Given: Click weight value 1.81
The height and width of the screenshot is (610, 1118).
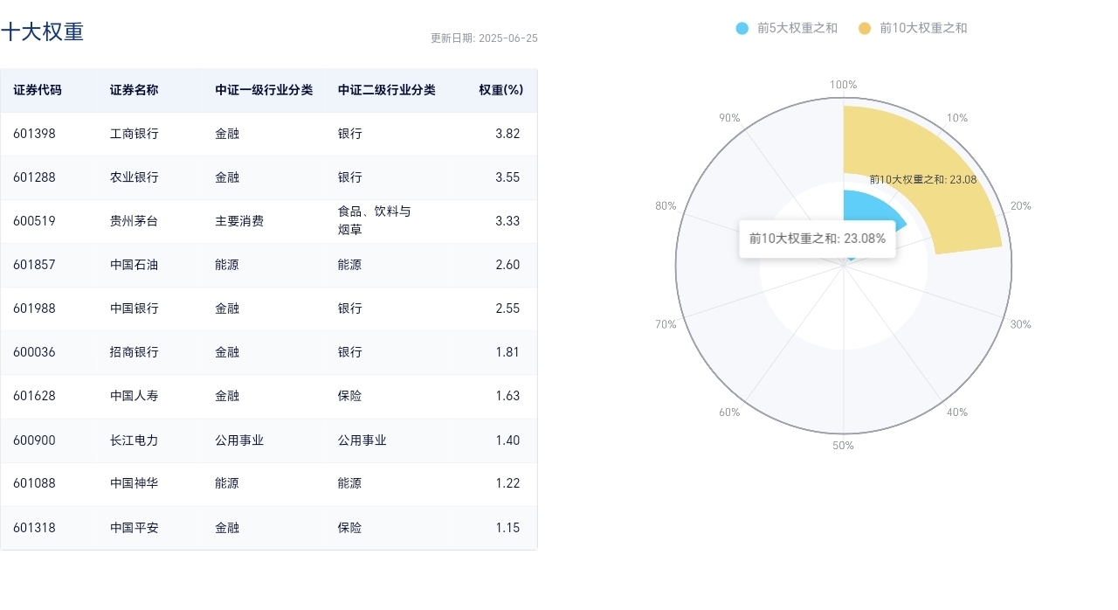Looking at the screenshot, I should tap(507, 352).
